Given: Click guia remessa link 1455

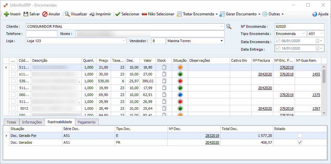Looking at the screenshot, I should pos(316,74).
